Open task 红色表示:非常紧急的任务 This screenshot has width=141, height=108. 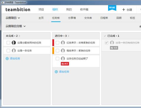tap(81, 43)
